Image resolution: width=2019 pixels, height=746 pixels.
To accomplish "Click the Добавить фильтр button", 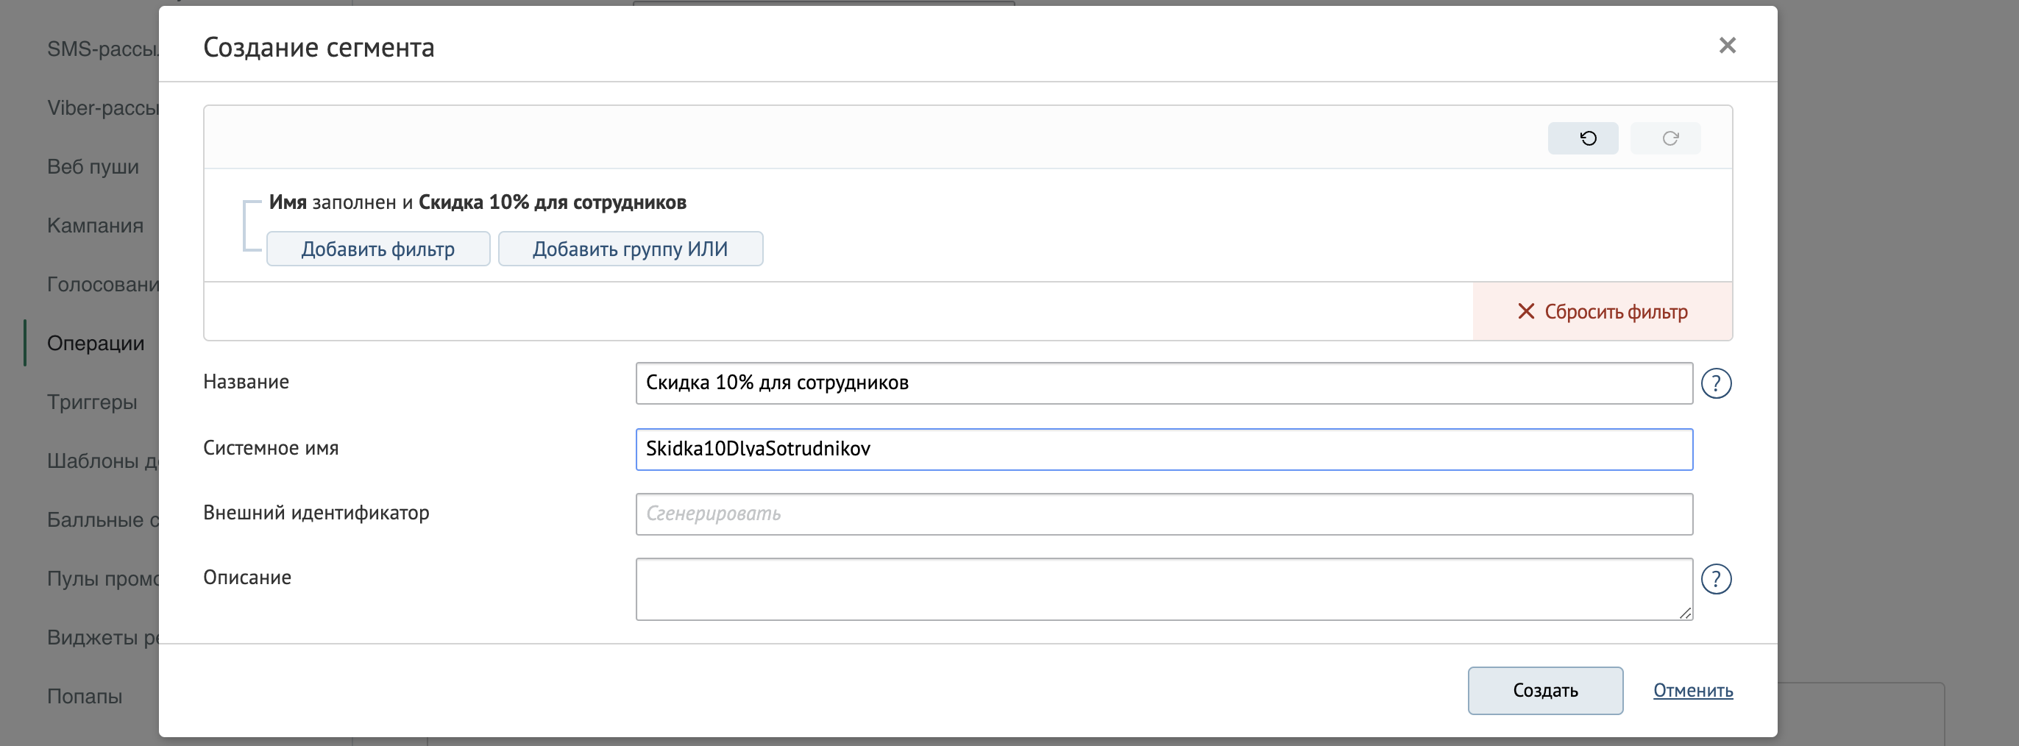I will (x=378, y=249).
